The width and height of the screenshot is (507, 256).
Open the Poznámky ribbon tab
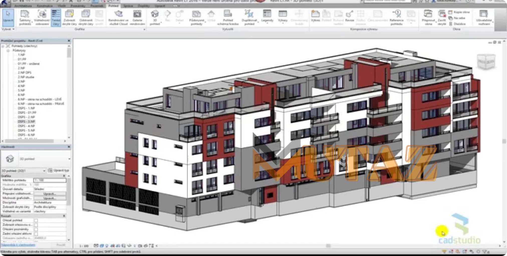click(78, 6)
